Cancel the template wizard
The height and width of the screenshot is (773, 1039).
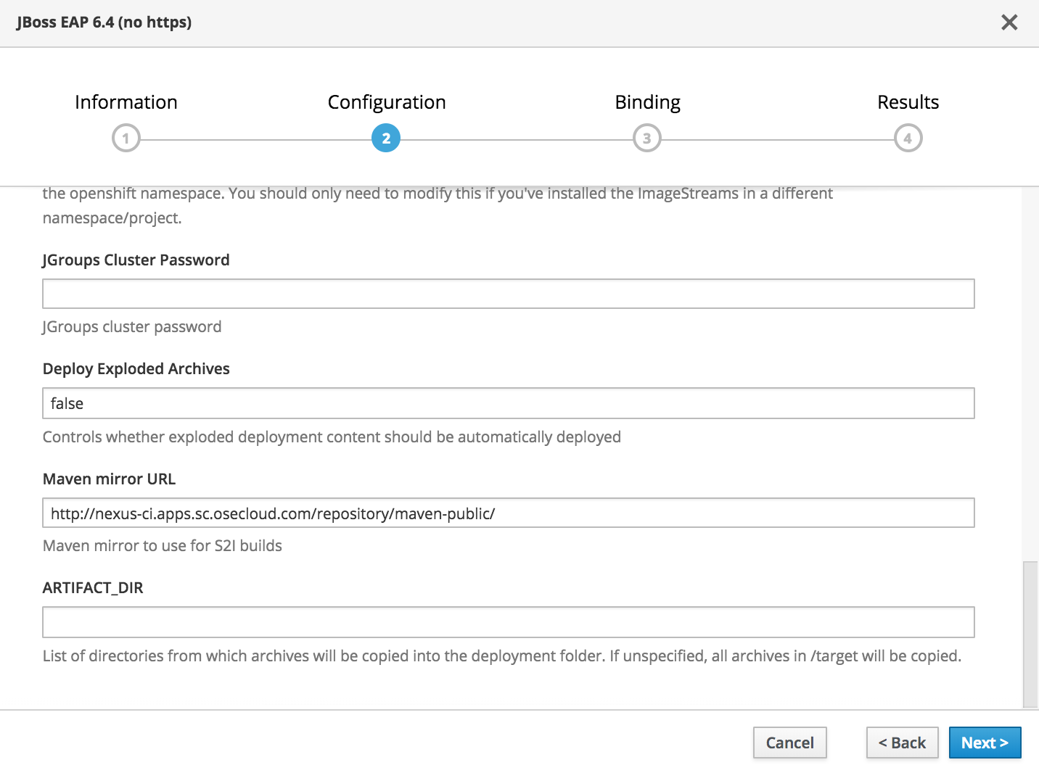coord(790,743)
